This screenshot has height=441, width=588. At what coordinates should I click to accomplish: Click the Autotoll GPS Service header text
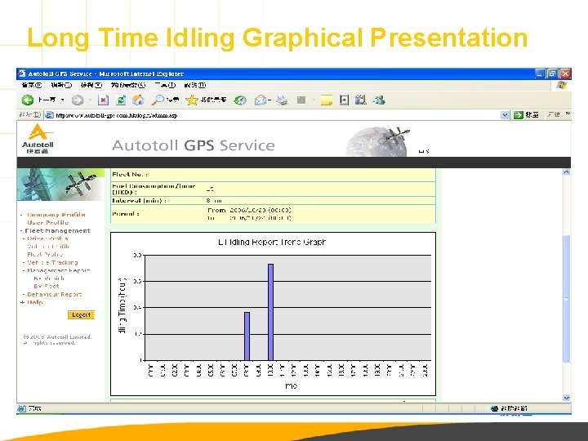pos(193,145)
